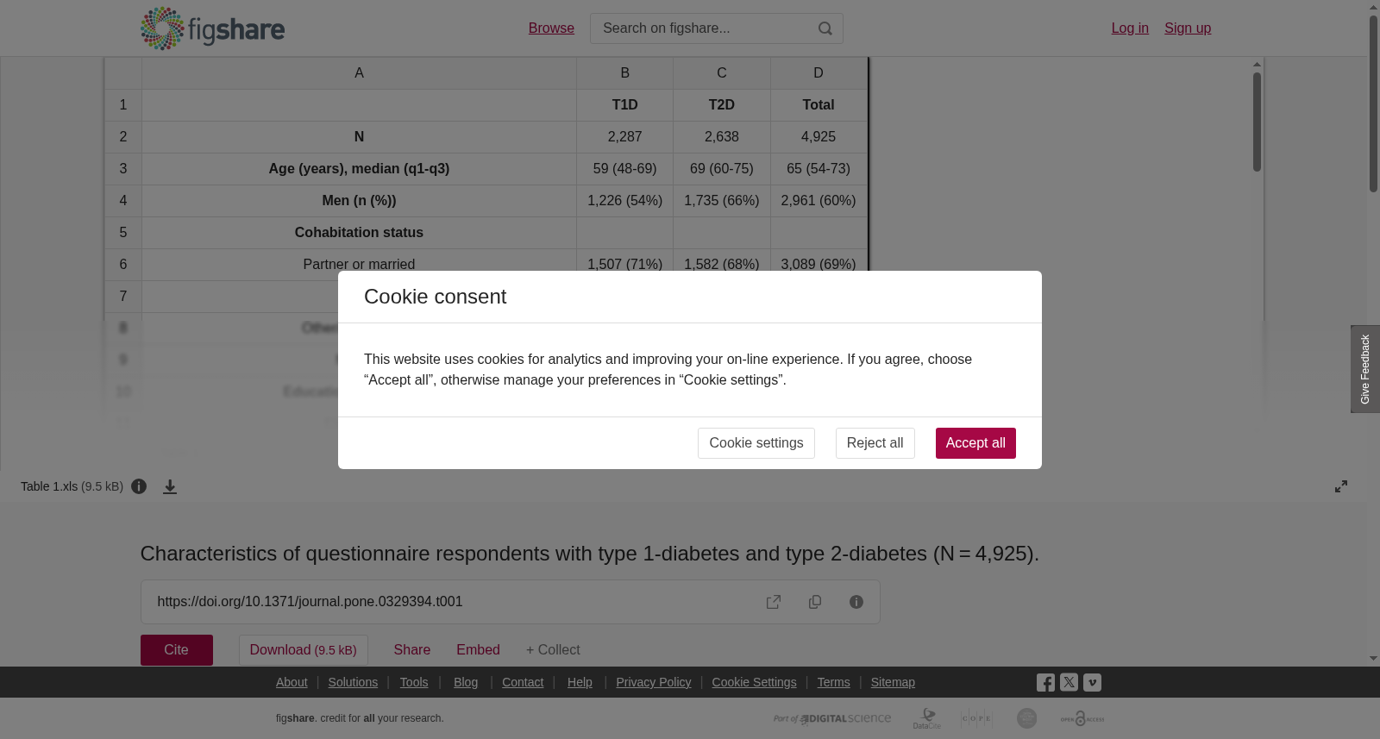Download Table 1.xls via arrow icon
This screenshot has height=739, width=1380.
tap(170, 487)
